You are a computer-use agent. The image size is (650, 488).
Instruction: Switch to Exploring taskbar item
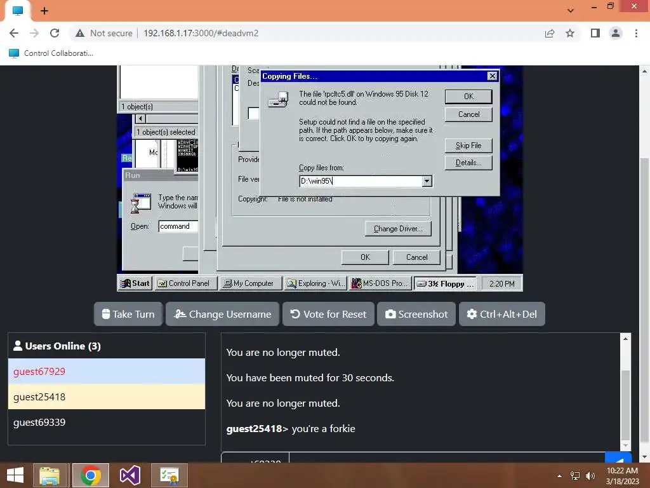(x=315, y=283)
